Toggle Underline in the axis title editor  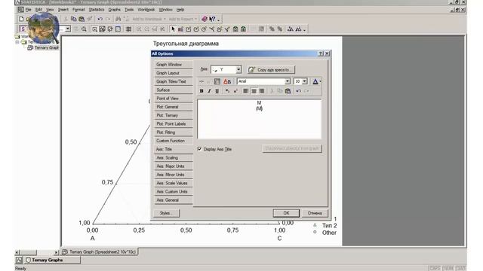pos(217,91)
